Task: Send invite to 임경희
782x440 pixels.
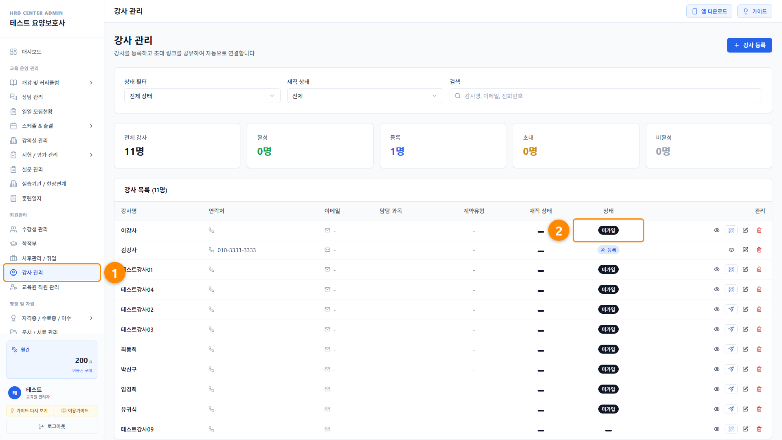Action: (x=731, y=389)
